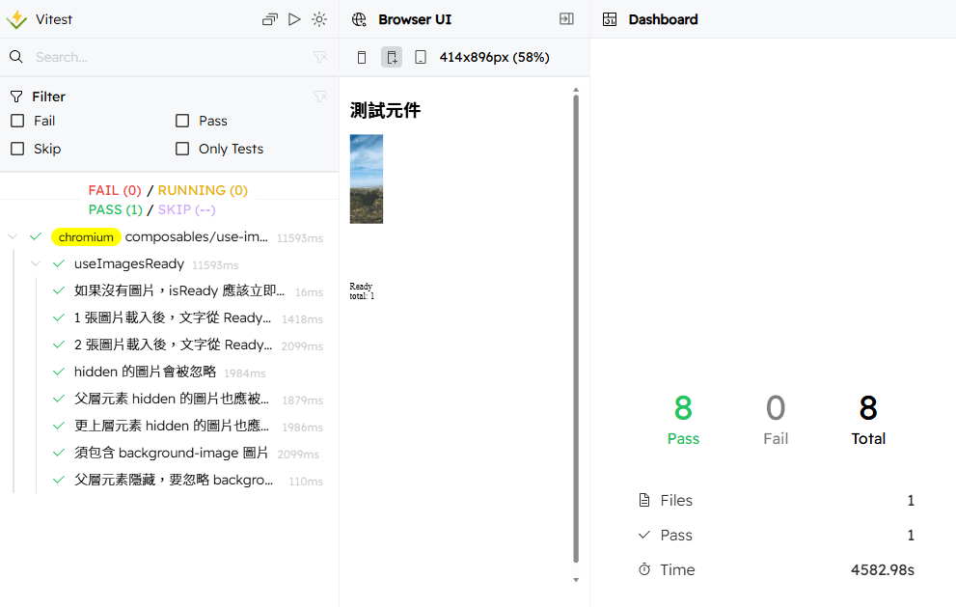The image size is (956, 607).
Task: Run all tests with the play icon
Action: [x=294, y=18]
